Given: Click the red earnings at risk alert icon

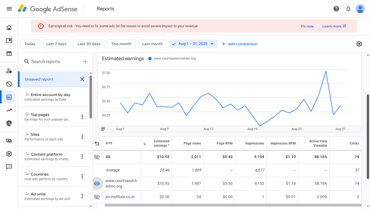Looking at the screenshot, I should tap(41, 26).
